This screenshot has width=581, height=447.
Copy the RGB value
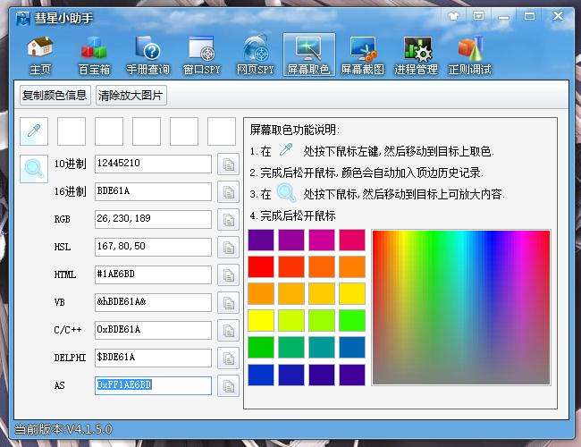click(x=228, y=219)
